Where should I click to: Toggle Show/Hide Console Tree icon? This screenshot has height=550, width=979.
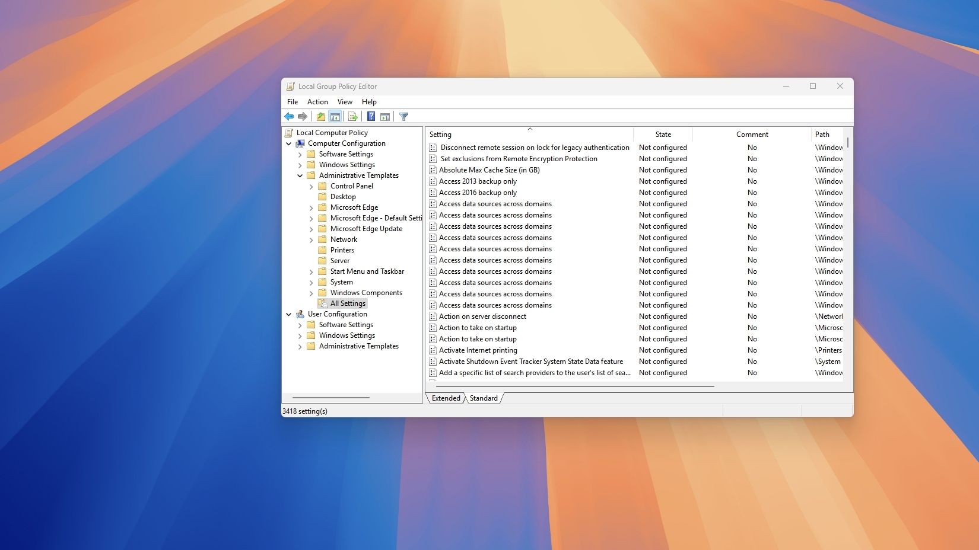(335, 117)
